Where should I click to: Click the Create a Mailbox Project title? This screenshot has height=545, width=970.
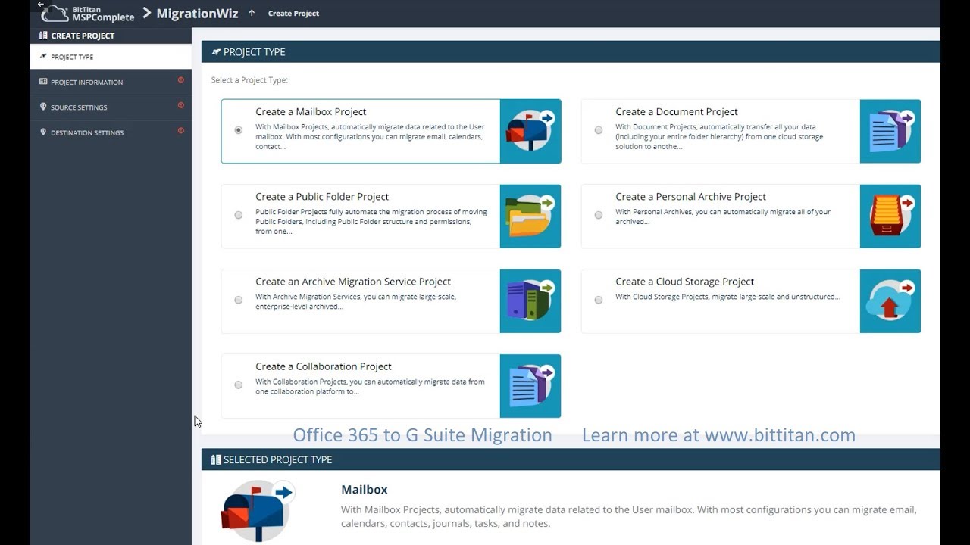311,111
